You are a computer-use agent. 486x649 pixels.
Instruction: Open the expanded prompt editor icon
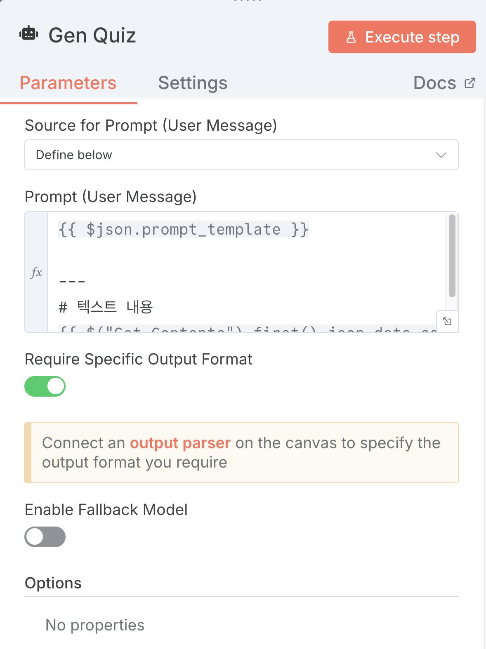click(x=447, y=321)
